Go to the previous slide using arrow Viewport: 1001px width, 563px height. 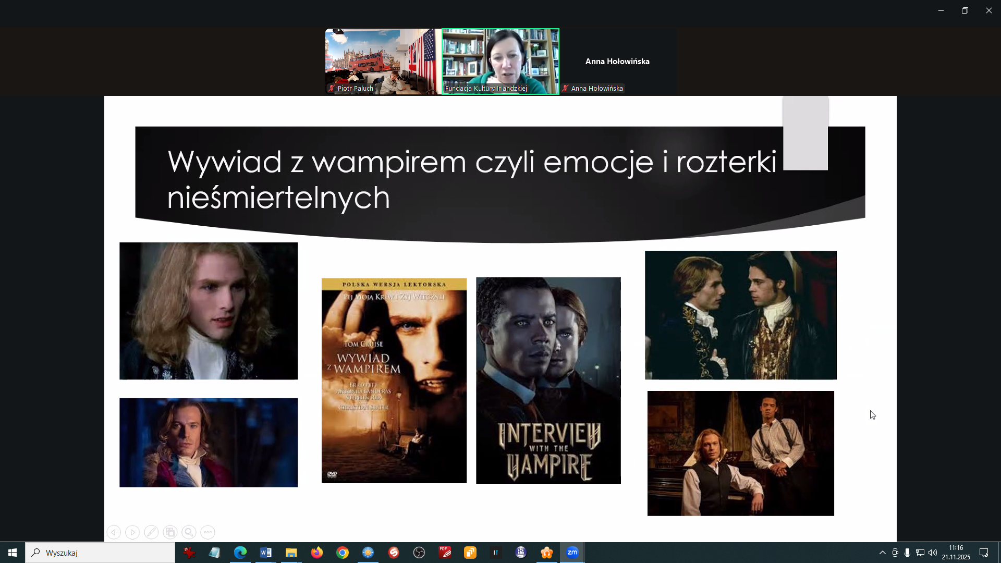(x=114, y=532)
